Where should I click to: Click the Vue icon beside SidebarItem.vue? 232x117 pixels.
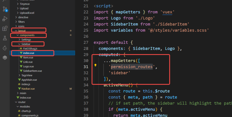click(21, 71)
